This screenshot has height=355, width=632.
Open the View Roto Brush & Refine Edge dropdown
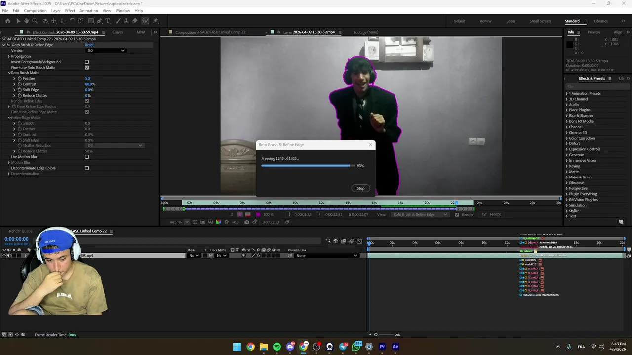[420, 214]
